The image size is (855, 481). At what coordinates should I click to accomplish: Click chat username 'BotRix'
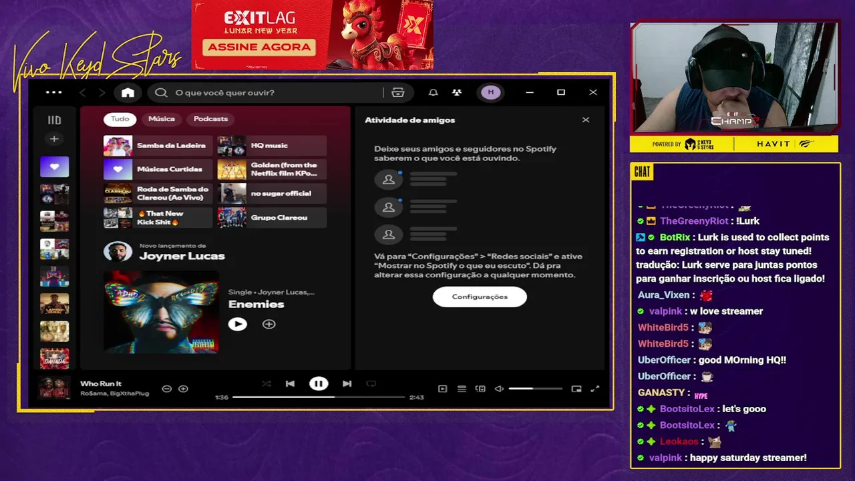[674, 237]
